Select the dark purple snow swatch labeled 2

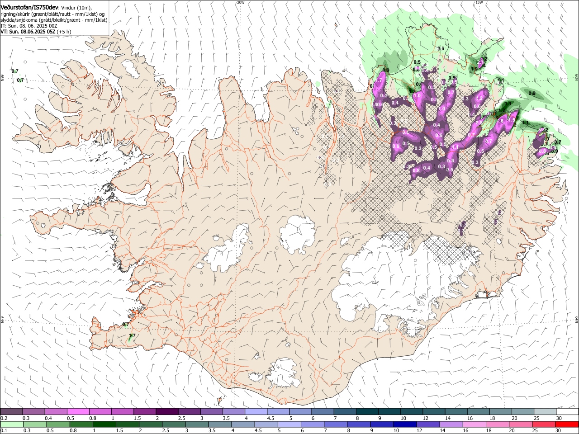click(x=167, y=412)
